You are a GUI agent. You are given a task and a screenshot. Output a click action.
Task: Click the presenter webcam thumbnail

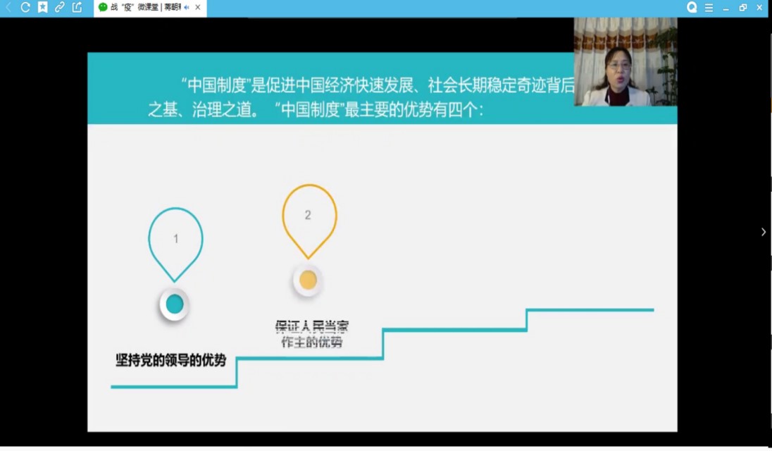[x=625, y=62]
